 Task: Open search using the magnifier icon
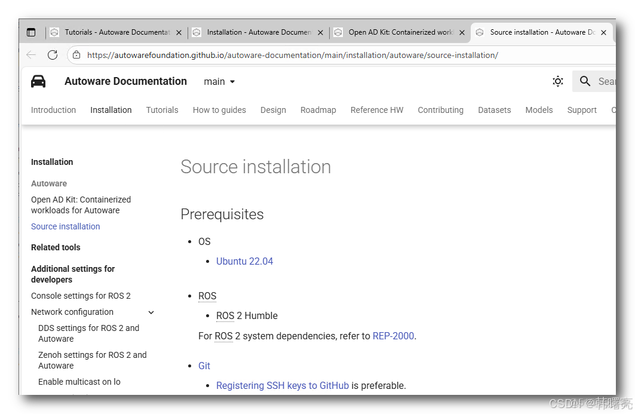[585, 81]
